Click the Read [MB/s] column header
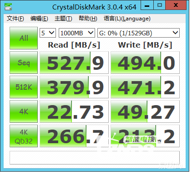This screenshot has height=174, width=192. (x=74, y=45)
